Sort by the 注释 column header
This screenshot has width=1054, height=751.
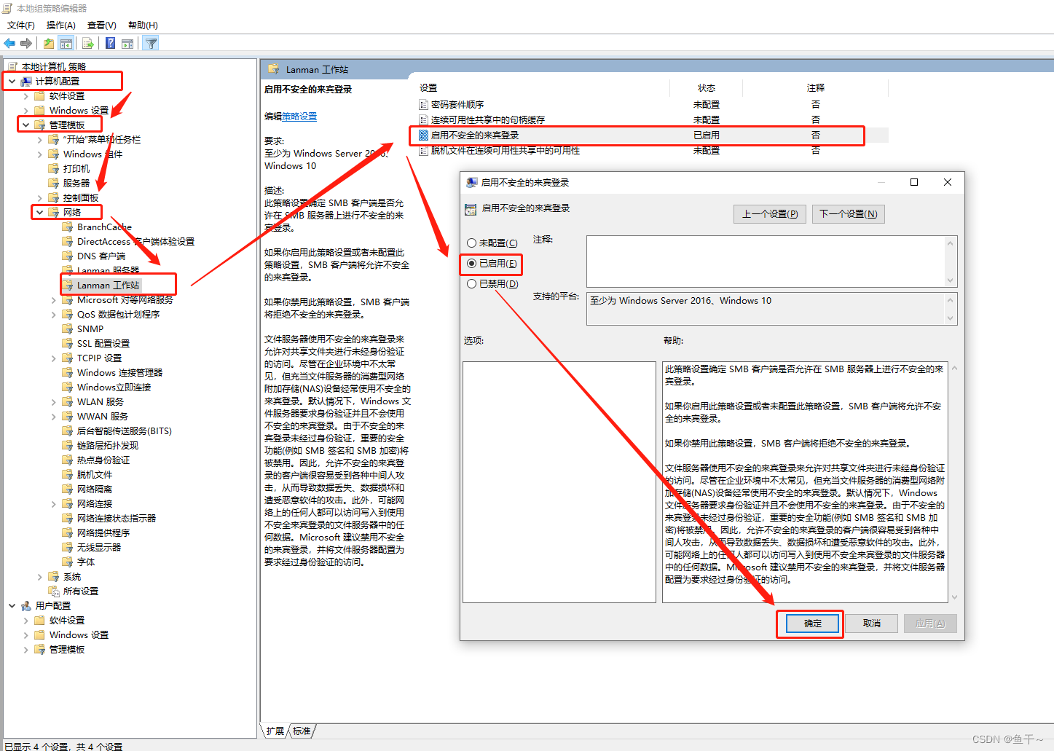point(815,87)
